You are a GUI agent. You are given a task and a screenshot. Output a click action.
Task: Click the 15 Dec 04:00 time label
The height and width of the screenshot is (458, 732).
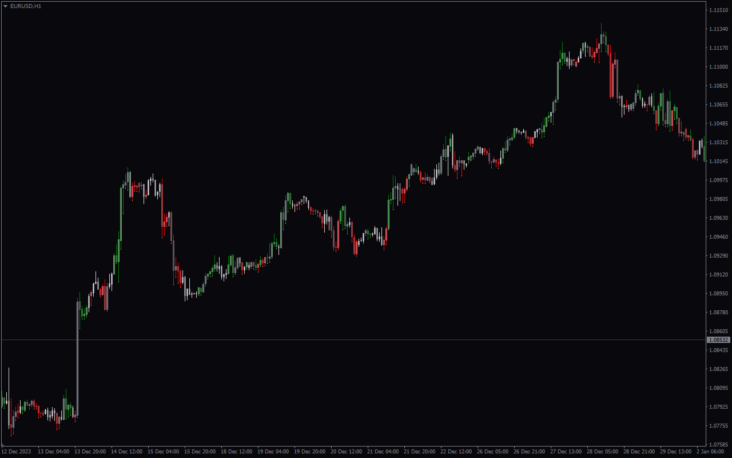pyautogui.click(x=164, y=452)
